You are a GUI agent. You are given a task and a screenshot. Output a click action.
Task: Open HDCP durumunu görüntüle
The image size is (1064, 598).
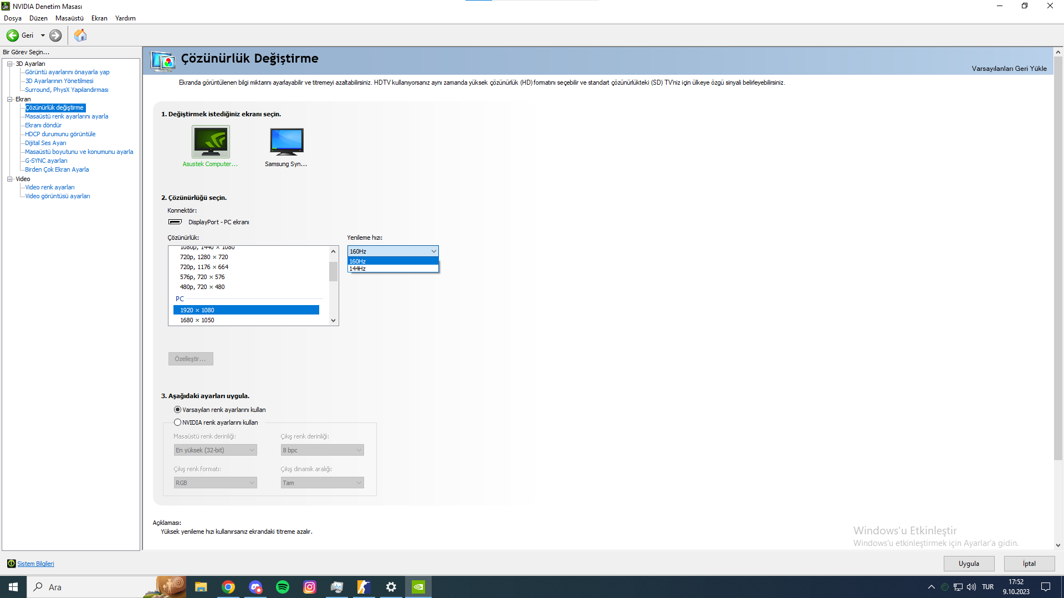pyautogui.click(x=60, y=134)
